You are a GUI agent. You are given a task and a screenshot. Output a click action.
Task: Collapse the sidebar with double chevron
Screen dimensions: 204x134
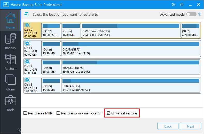[19, 130]
